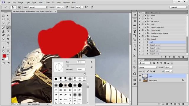Delete the selected action
This screenshot has width=189, height=106.
[183, 57]
